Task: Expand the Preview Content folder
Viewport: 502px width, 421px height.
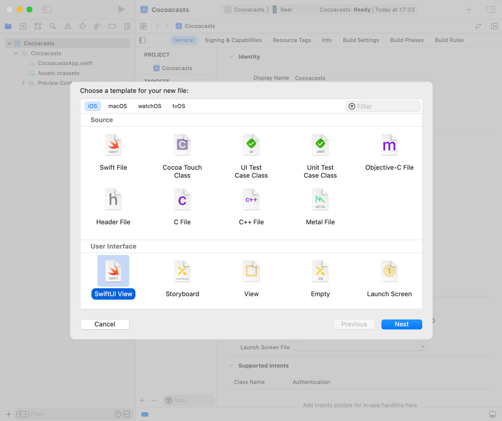Action: pyautogui.click(x=24, y=83)
